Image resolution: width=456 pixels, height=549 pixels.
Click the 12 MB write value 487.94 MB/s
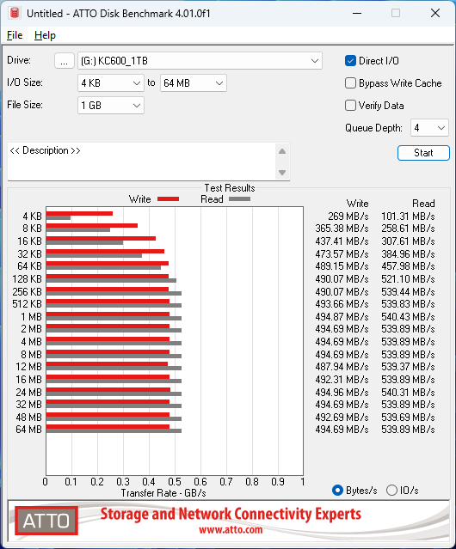click(x=342, y=367)
